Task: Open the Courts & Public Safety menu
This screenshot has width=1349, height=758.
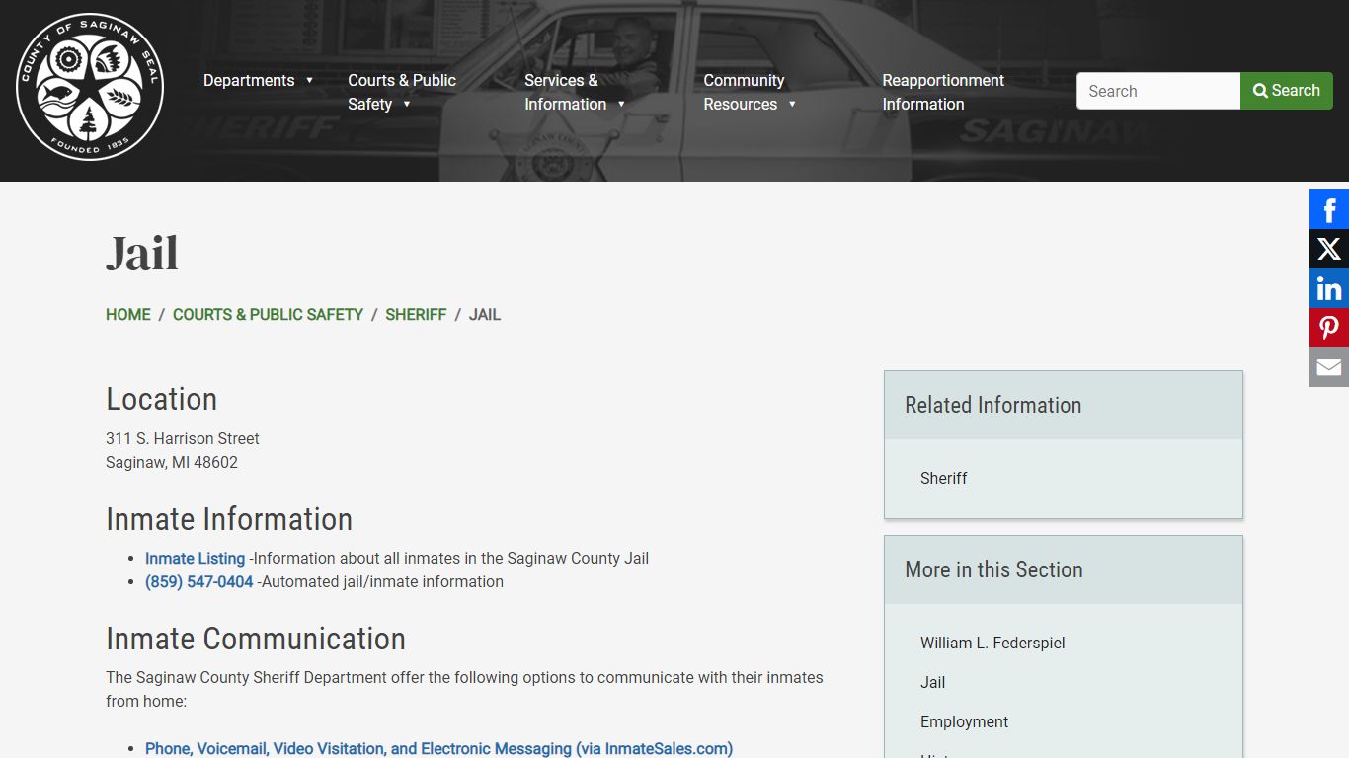Action: 401,92
